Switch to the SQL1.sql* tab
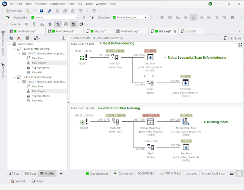 (191, 32)
